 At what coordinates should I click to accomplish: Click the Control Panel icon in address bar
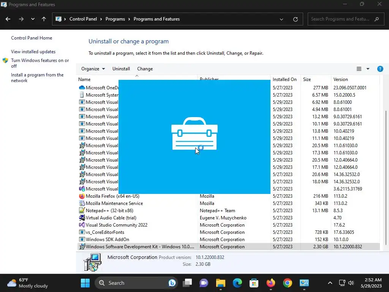click(x=58, y=19)
